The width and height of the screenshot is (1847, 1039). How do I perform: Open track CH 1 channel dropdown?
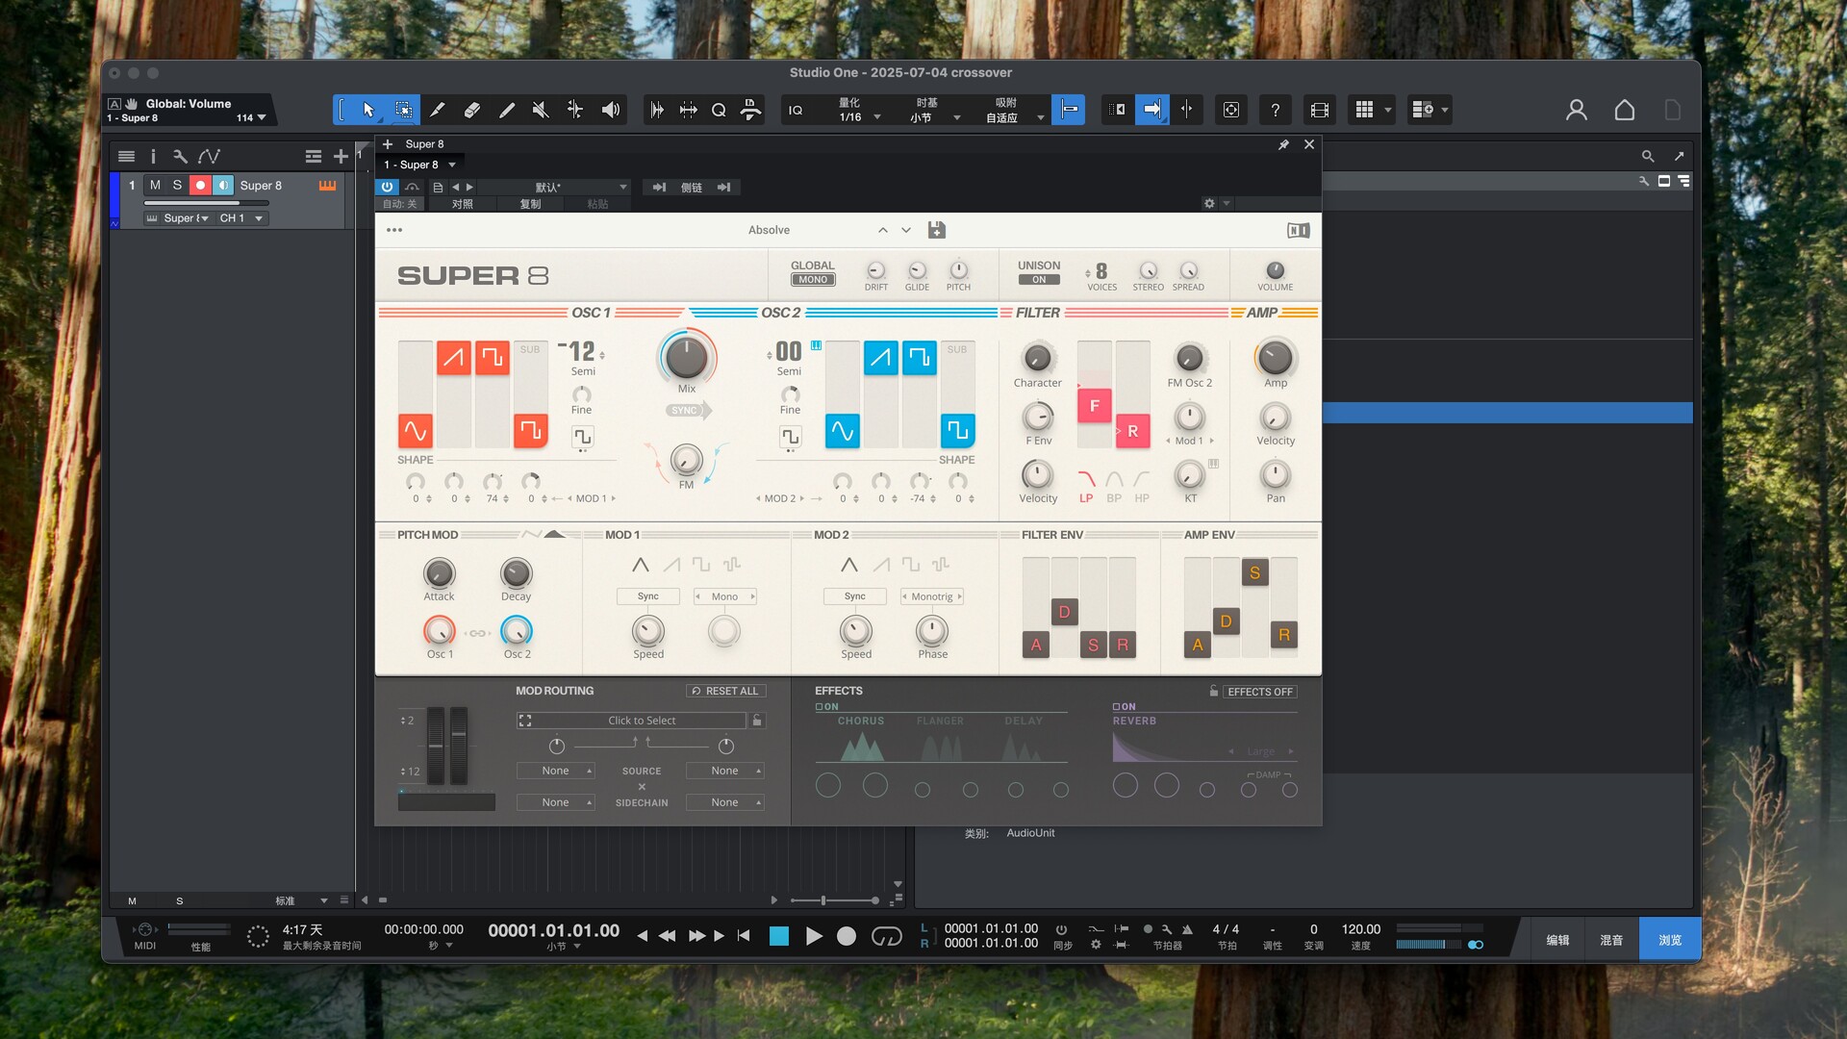pyautogui.click(x=241, y=218)
